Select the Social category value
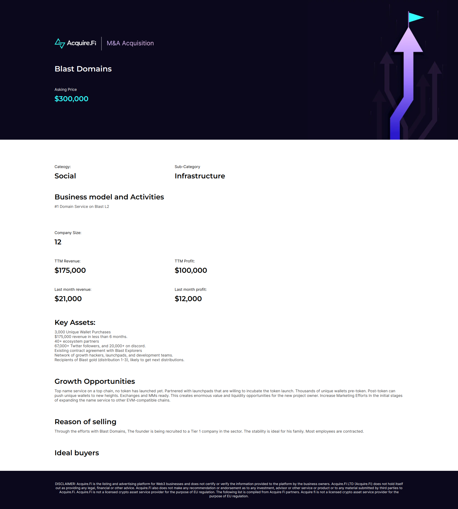 (x=65, y=176)
